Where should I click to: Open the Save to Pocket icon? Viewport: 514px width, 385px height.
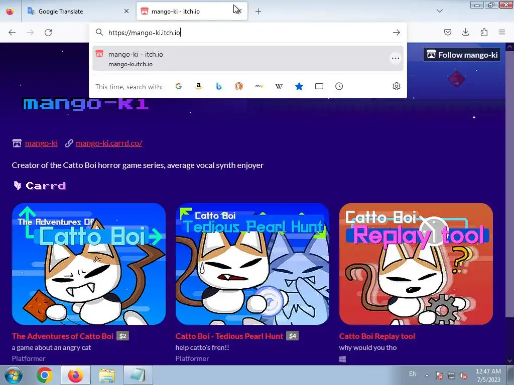click(447, 32)
